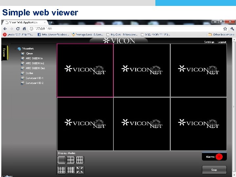This screenshot has width=236, height=177.
Task: Bookmark this page with the star
Action: coord(225,29)
